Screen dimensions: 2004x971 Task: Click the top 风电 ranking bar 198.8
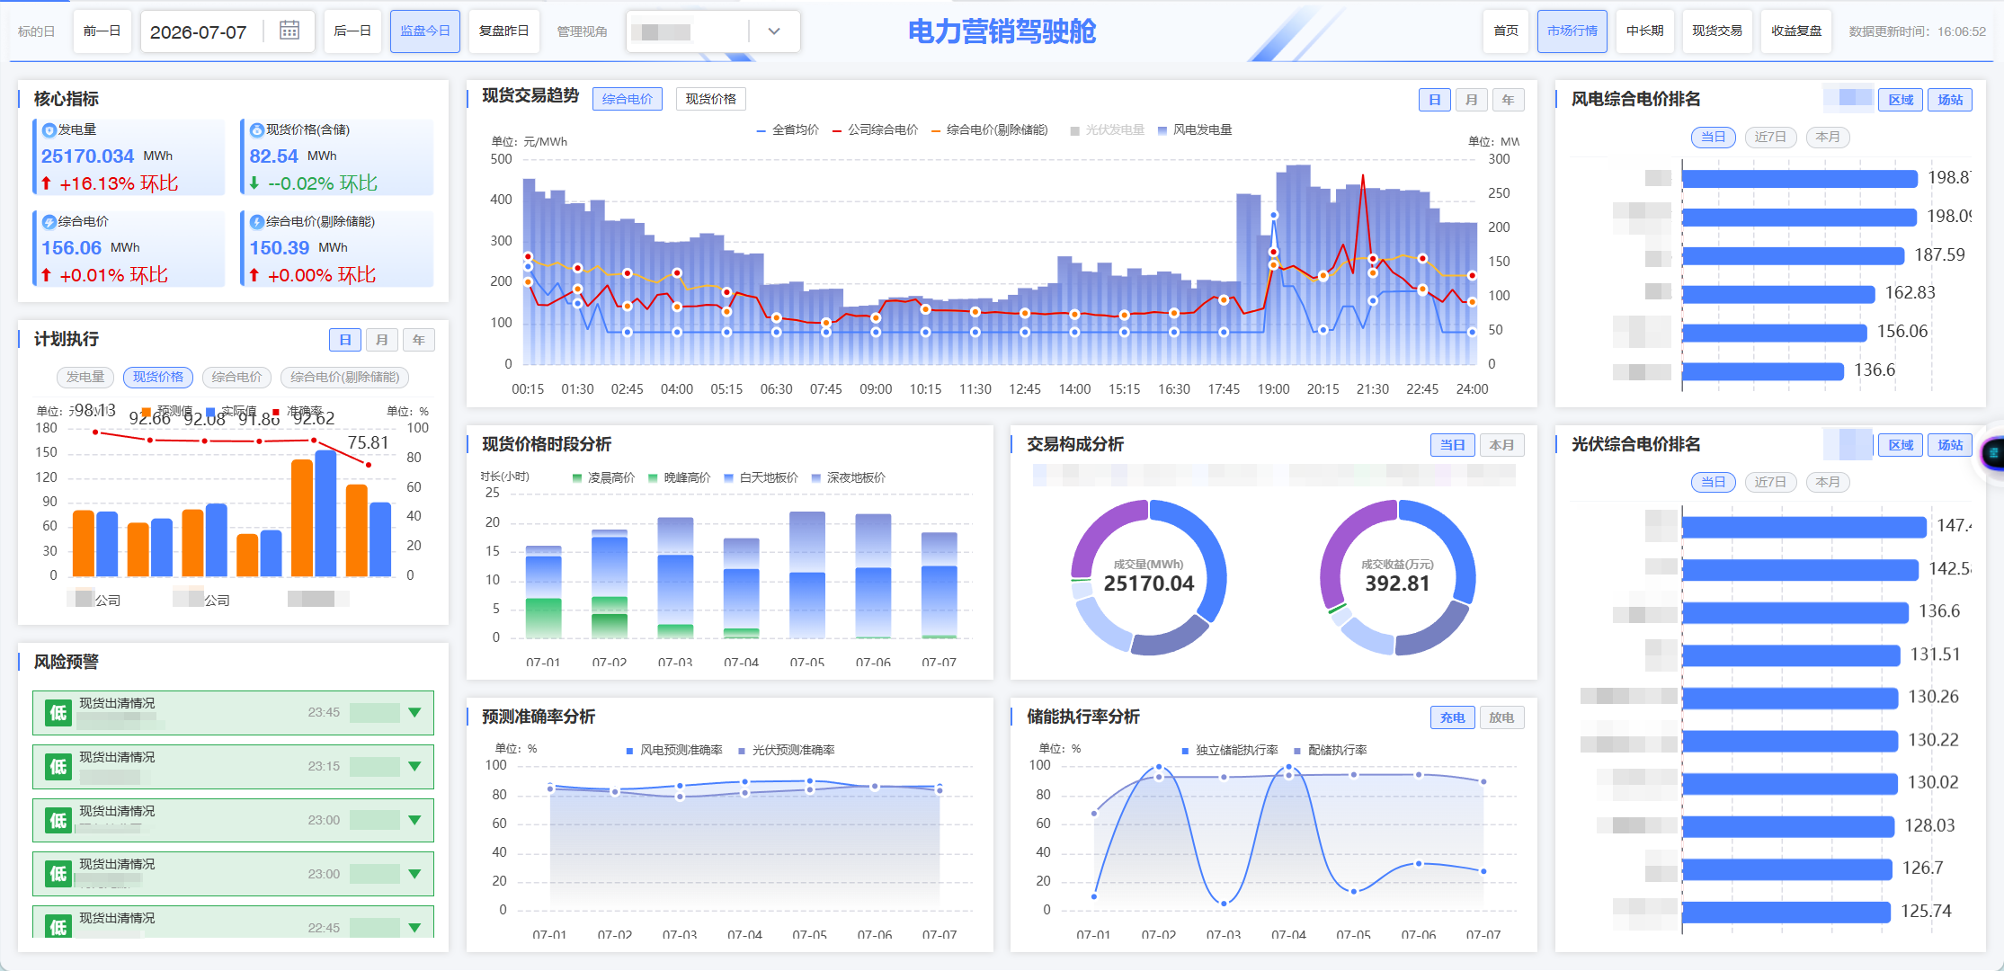coord(1799,179)
